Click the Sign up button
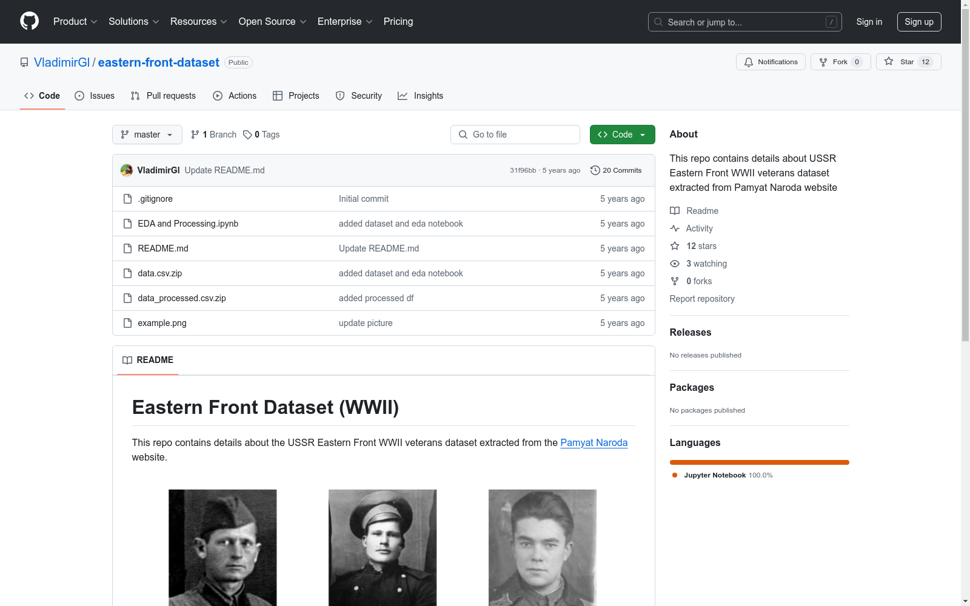970x606 pixels. [x=919, y=22]
